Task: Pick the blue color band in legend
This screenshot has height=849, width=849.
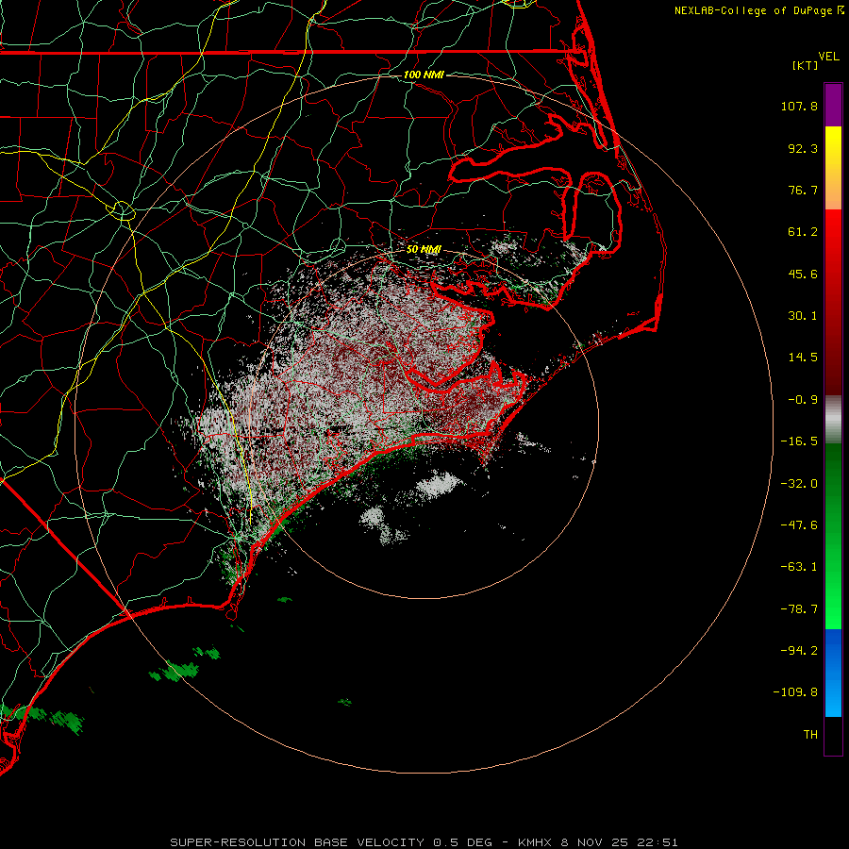Action: pyautogui.click(x=833, y=673)
